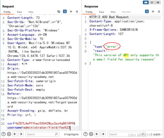The image size is (164, 138).
Task: Go to next match in Request search
Action: click(x=21, y=134)
